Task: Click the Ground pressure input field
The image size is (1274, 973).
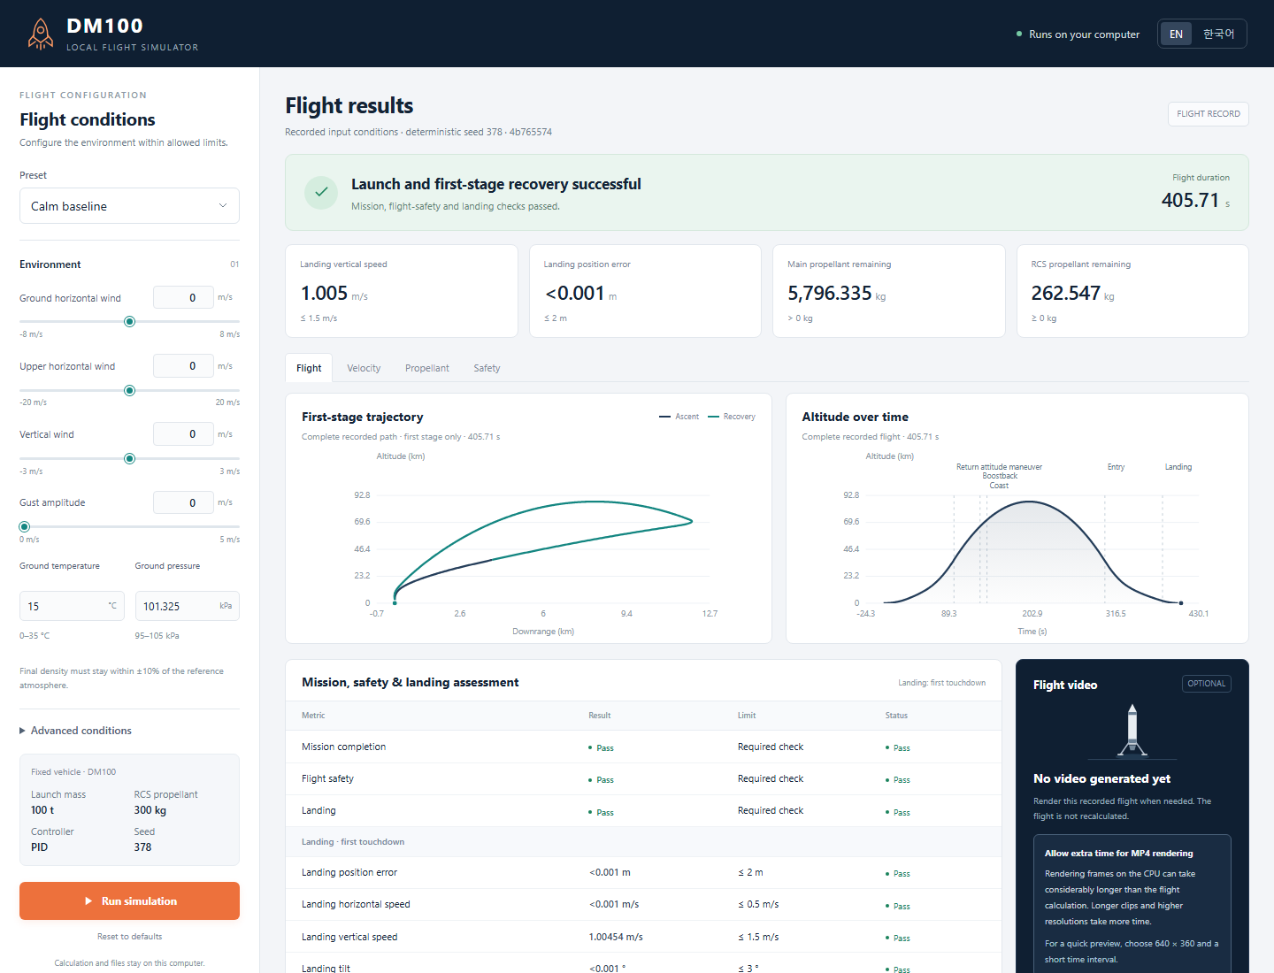Action: click(x=187, y=606)
